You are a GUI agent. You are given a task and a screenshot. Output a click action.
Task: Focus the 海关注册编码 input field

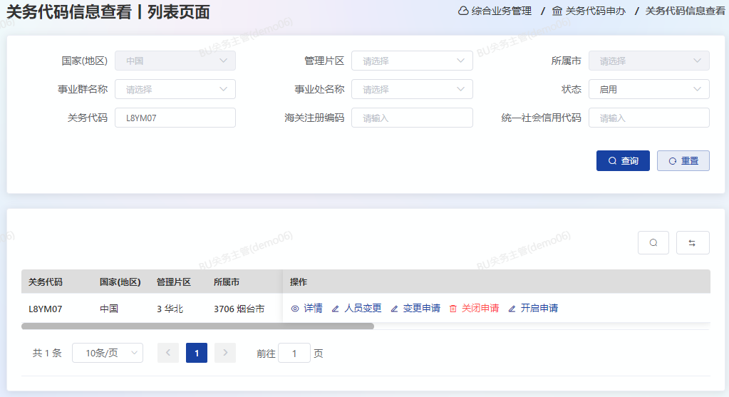[412, 118]
